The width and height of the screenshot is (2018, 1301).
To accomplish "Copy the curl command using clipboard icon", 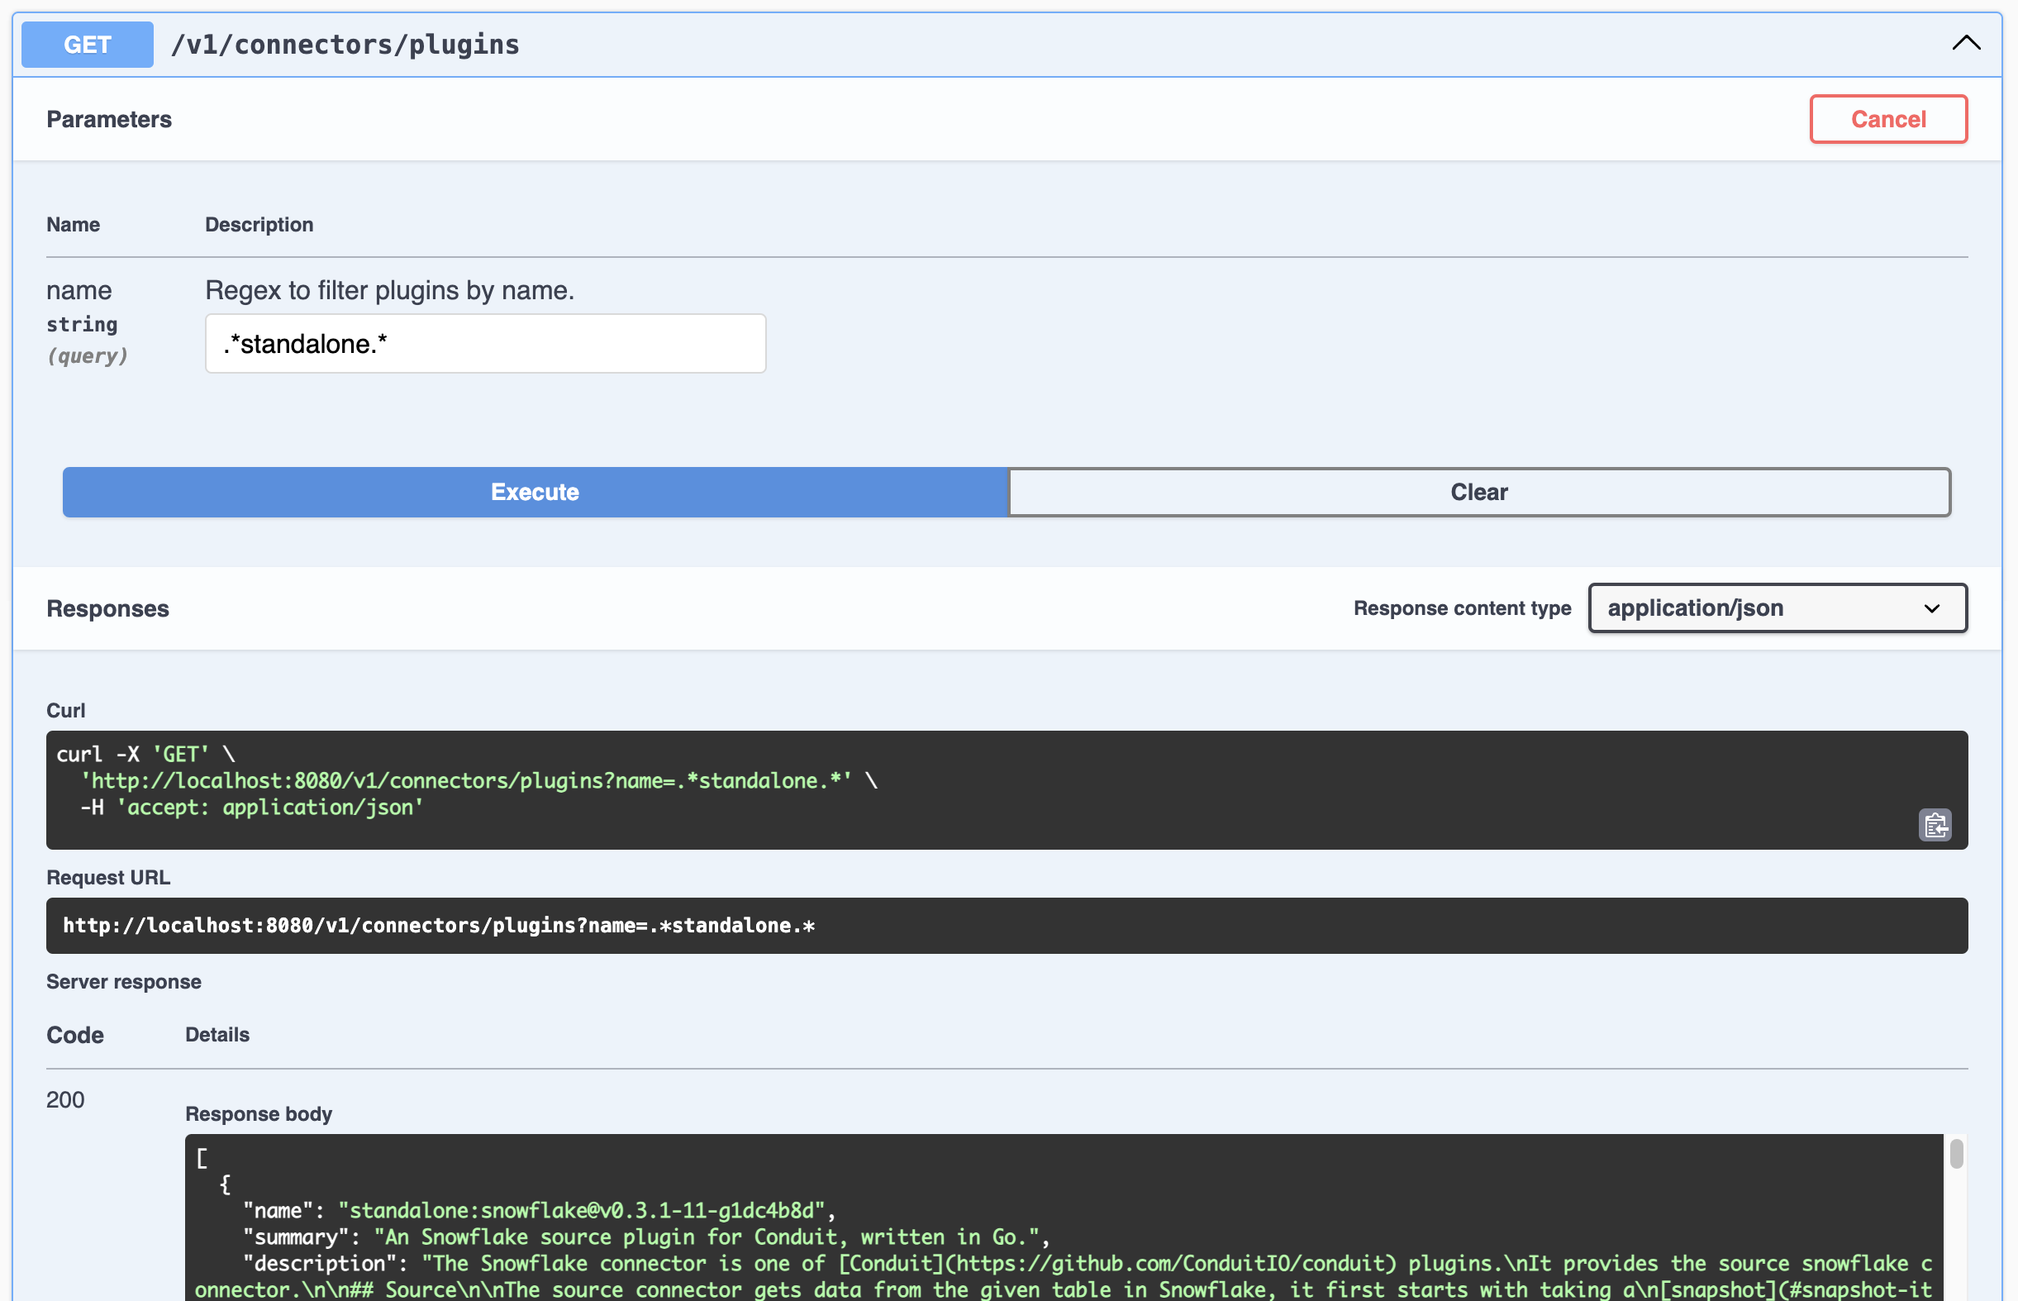I will pos(1936,826).
